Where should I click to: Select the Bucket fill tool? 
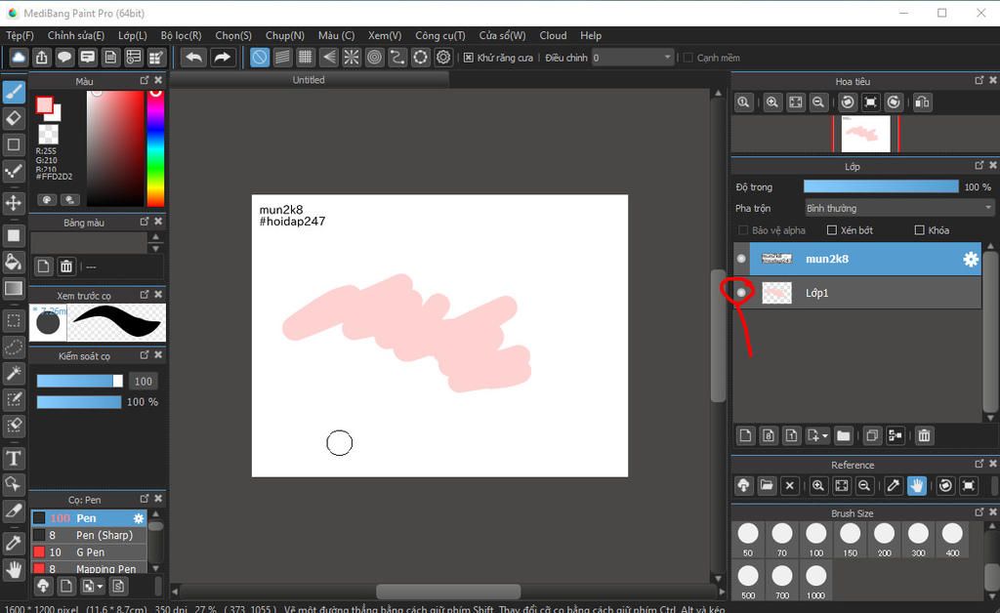(14, 262)
